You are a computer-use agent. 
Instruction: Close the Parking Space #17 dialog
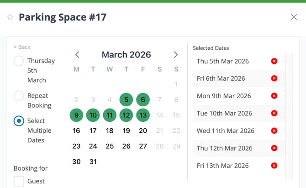click(294, 17)
